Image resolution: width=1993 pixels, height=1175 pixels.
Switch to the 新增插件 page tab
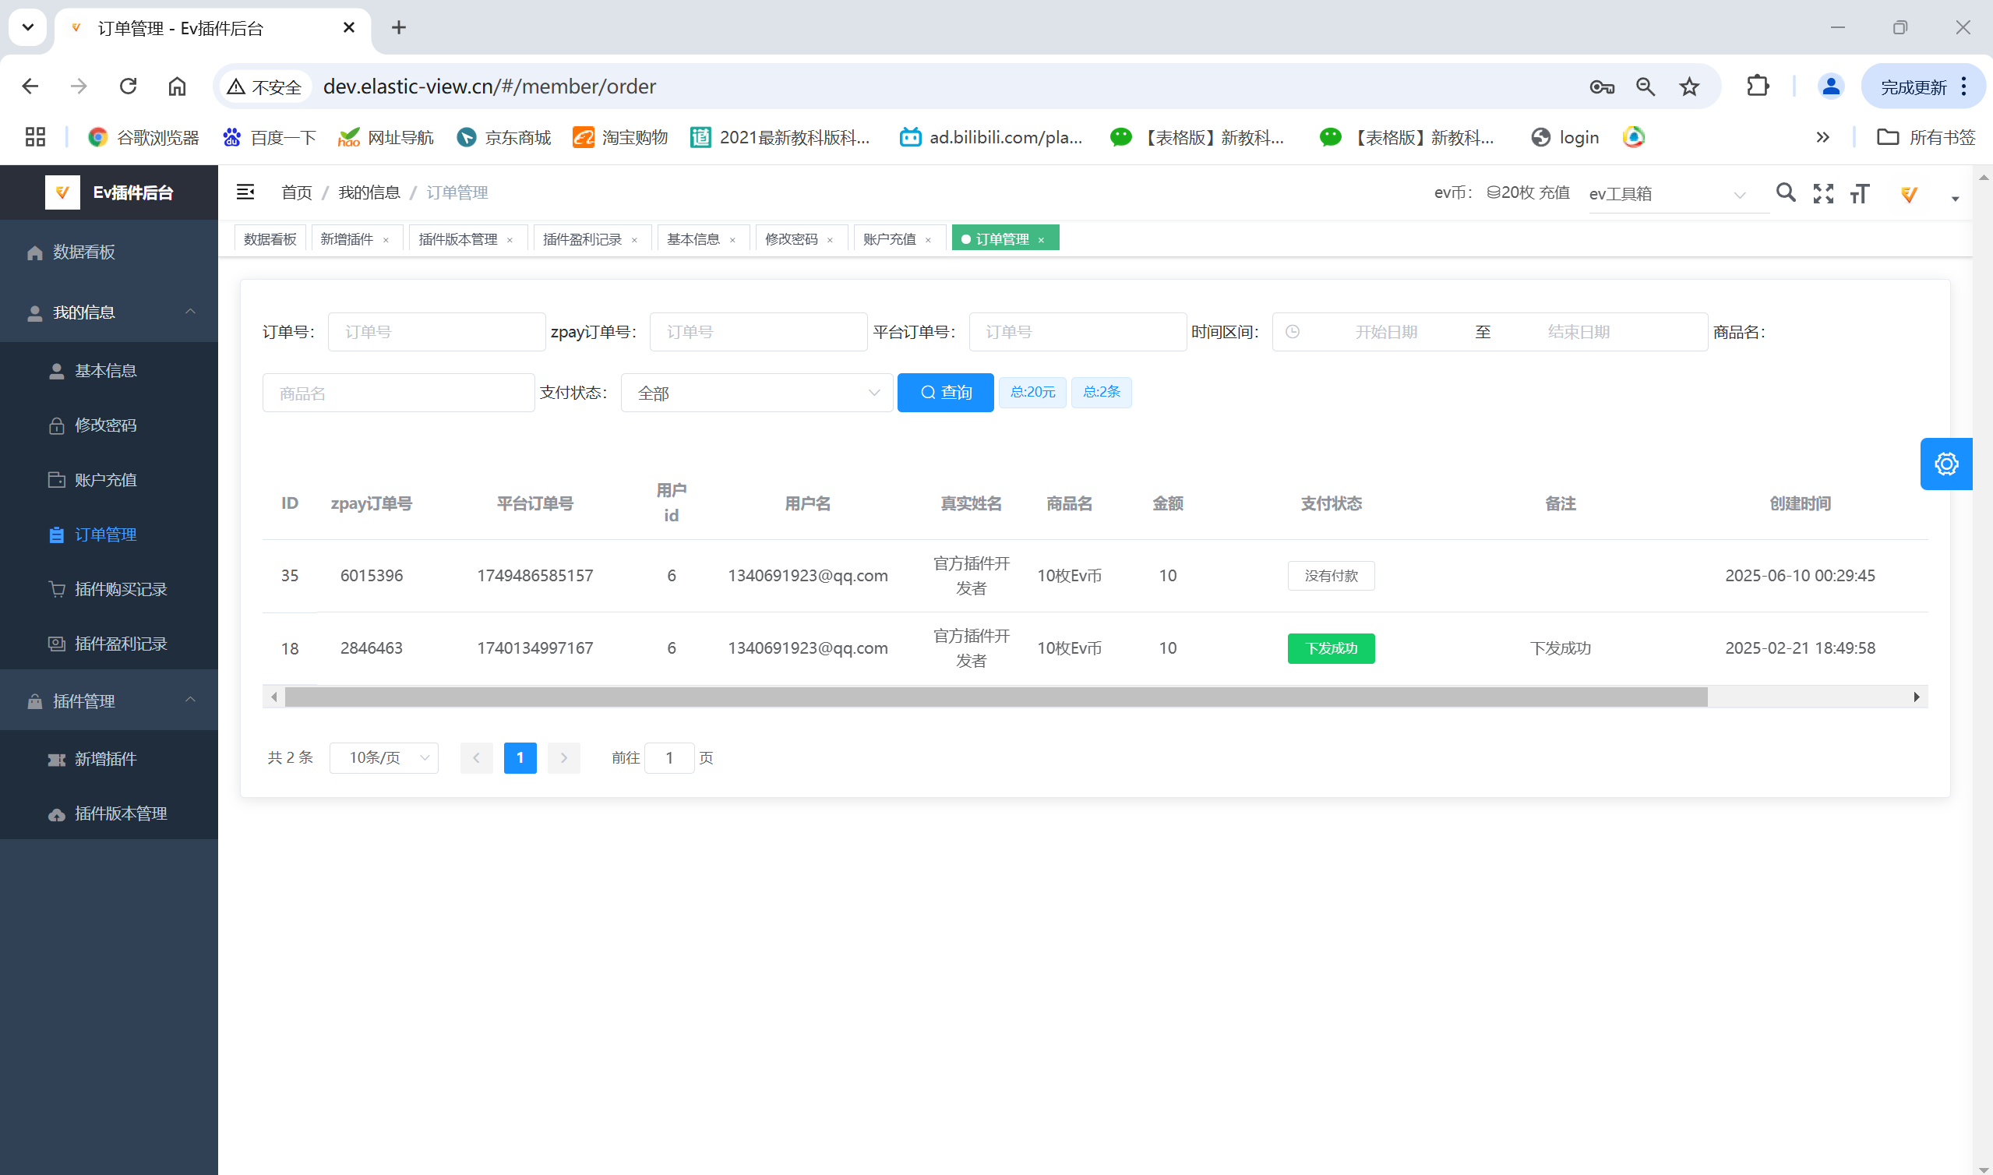(347, 238)
